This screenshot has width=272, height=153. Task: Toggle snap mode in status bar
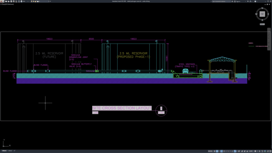pos(217,151)
